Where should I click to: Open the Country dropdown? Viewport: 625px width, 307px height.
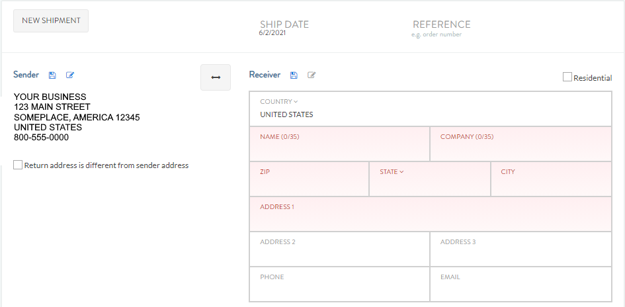tap(279, 102)
